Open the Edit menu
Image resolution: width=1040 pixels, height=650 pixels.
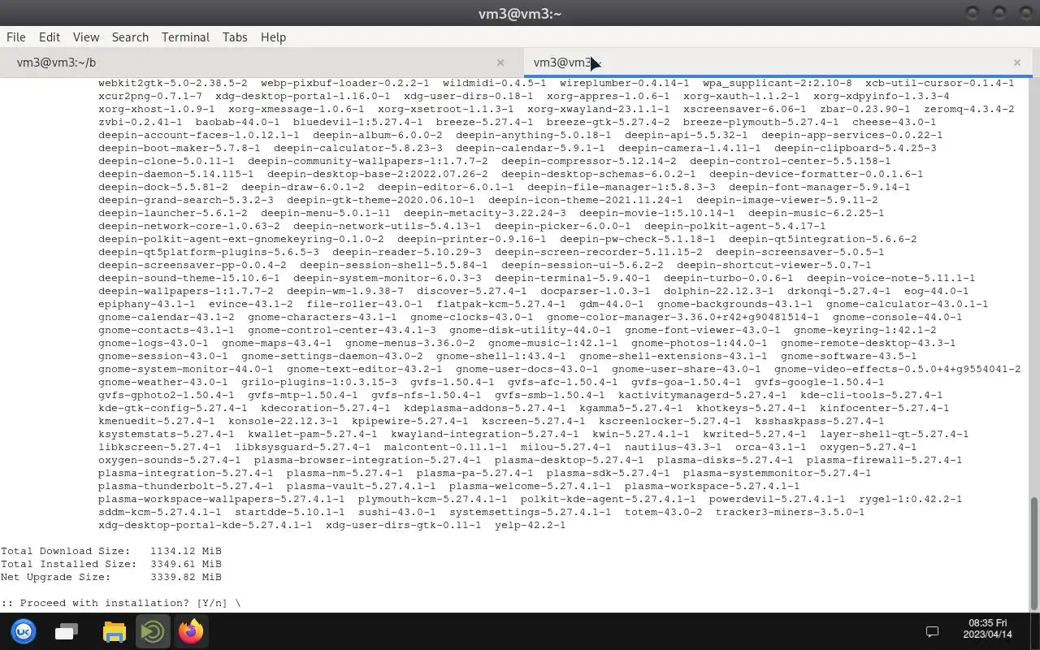(49, 37)
